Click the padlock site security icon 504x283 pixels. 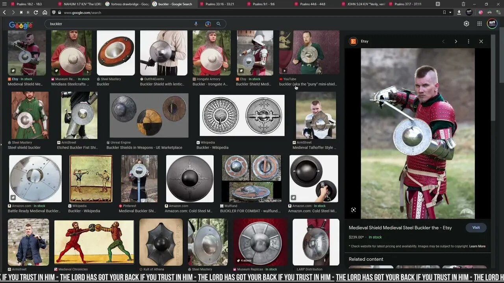click(59, 13)
